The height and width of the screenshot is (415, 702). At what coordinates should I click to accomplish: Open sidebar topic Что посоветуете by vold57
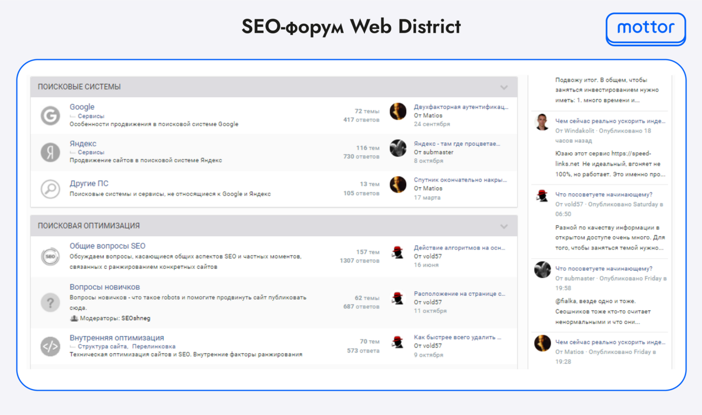click(604, 194)
